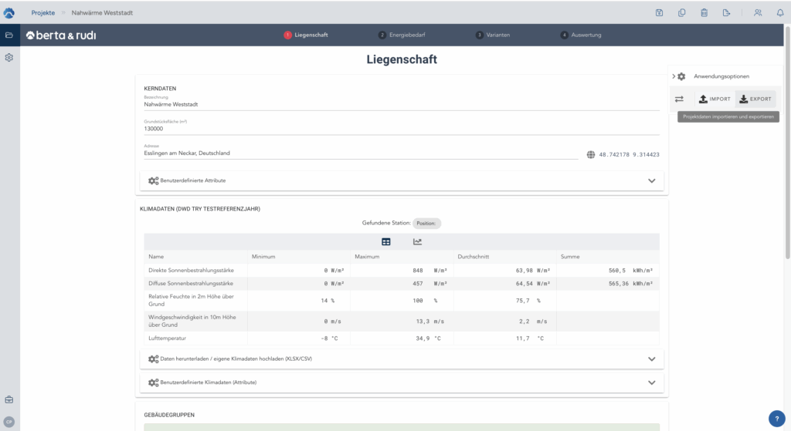The image size is (791, 431).
Task: Click gears icon in Benutzerdefinierte Attribute row
Action: (x=154, y=180)
